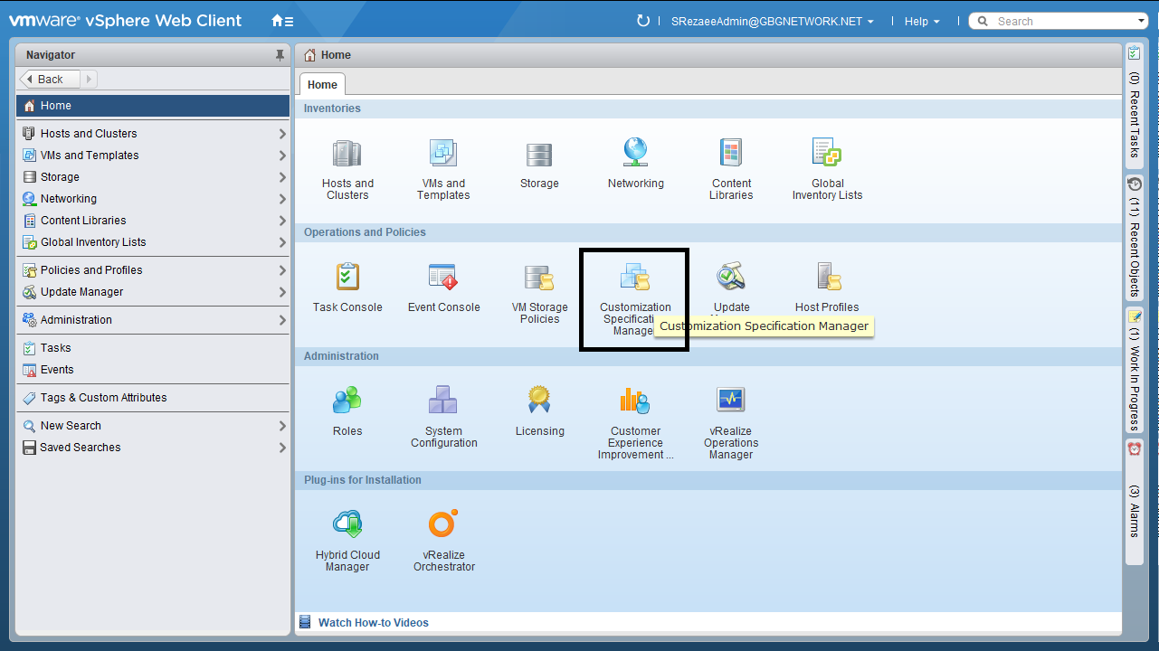The image size is (1159, 651).
Task: Open the Help dropdown menu
Action: [x=921, y=22]
